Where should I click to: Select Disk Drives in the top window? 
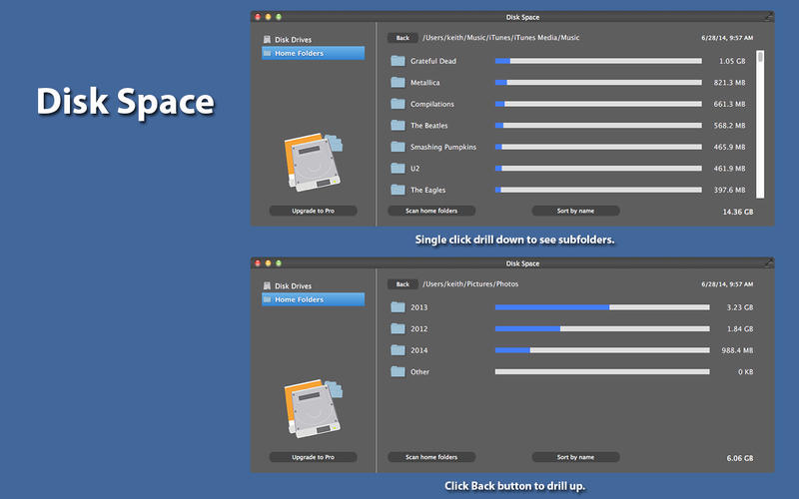pyautogui.click(x=313, y=39)
